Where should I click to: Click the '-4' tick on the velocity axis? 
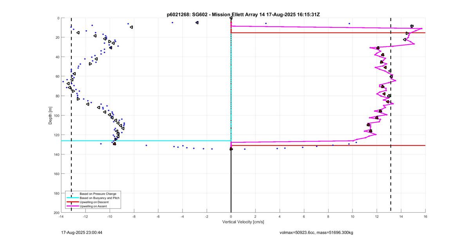183,216
